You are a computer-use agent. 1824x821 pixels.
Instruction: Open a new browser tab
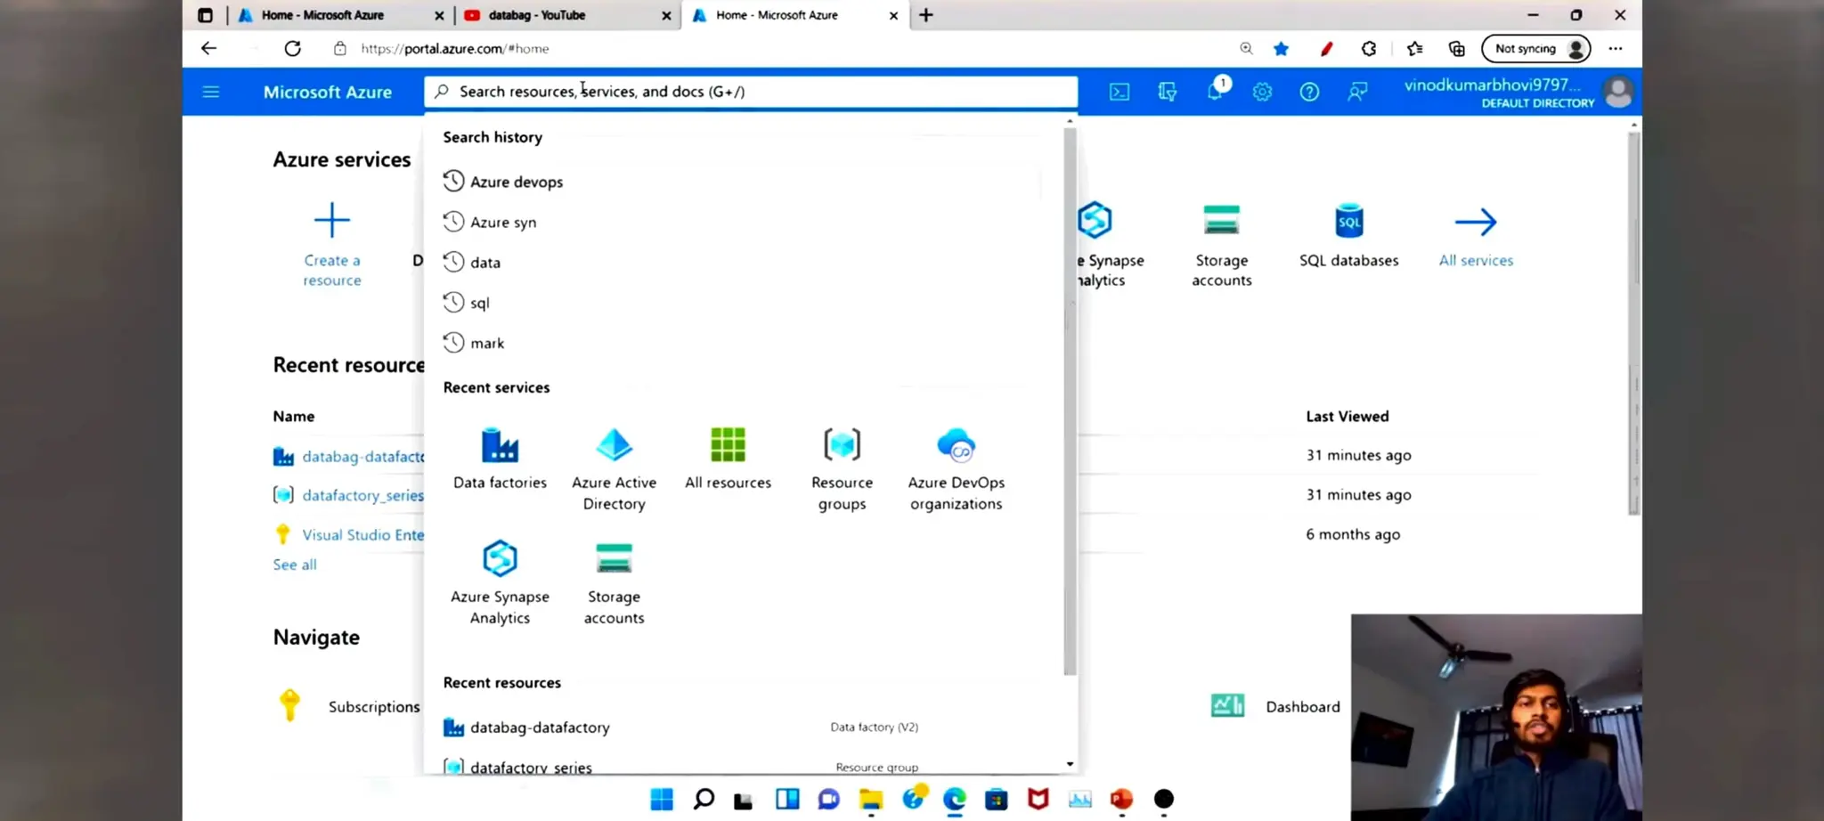point(926,15)
